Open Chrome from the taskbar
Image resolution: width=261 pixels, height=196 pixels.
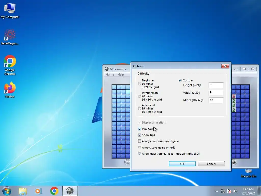(x=54, y=191)
